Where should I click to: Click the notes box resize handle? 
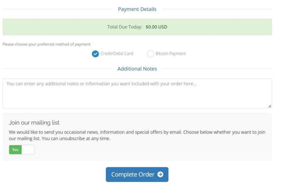pos(270,106)
